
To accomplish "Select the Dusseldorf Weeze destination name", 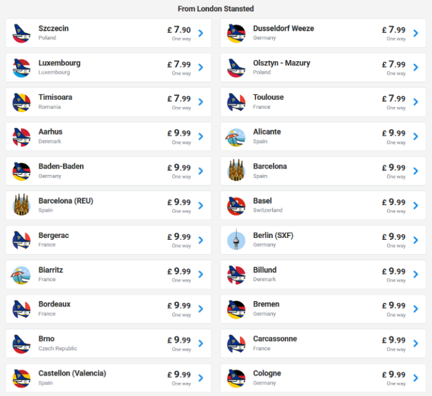I will pyautogui.click(x=283, y=28).
